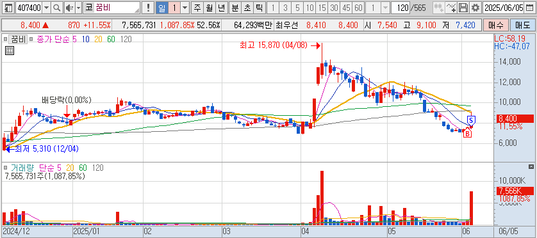Image resolution: width=537 pixels, height=238 pixels.
Task: Click the left panel toggle icon
Action: 8,8
